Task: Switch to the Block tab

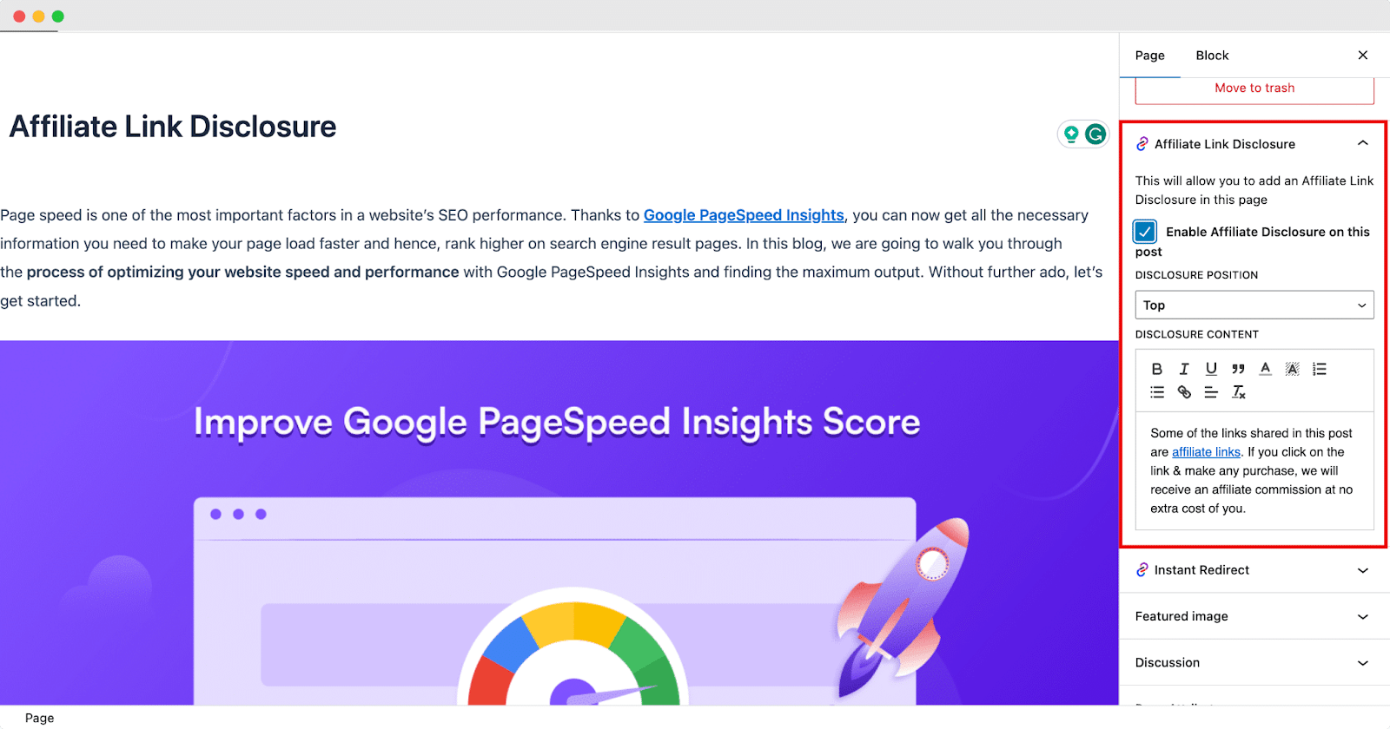Action: 1211,55
